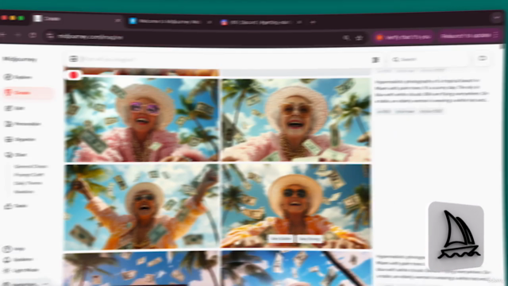Click the last parameter tag under the prompt text

(430, 111)
